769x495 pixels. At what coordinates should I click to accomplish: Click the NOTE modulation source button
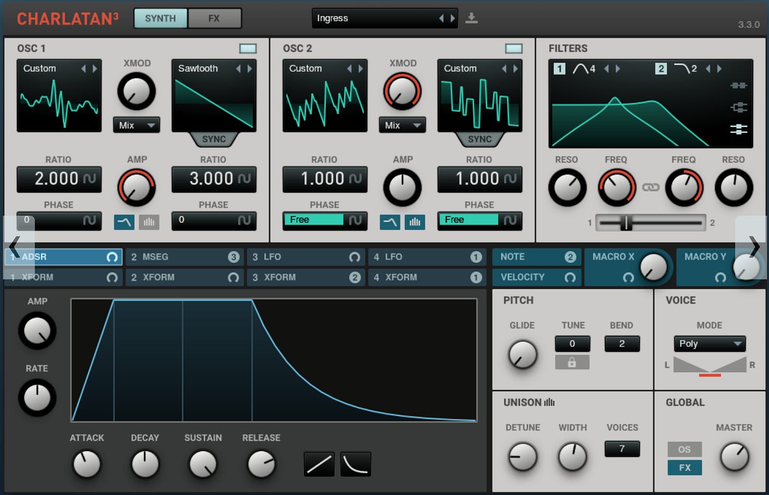537,257
